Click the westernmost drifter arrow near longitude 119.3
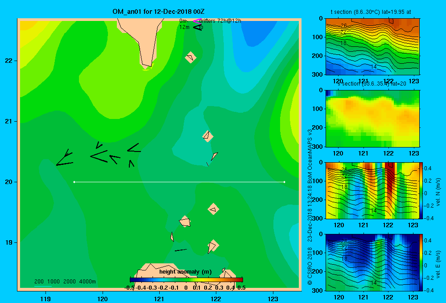 click(65, 157)
